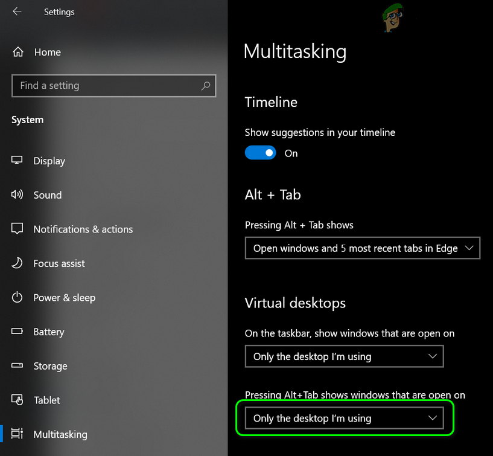Select the Battery icon
This screenshot has width=493, height=456.
coord(17,331)
